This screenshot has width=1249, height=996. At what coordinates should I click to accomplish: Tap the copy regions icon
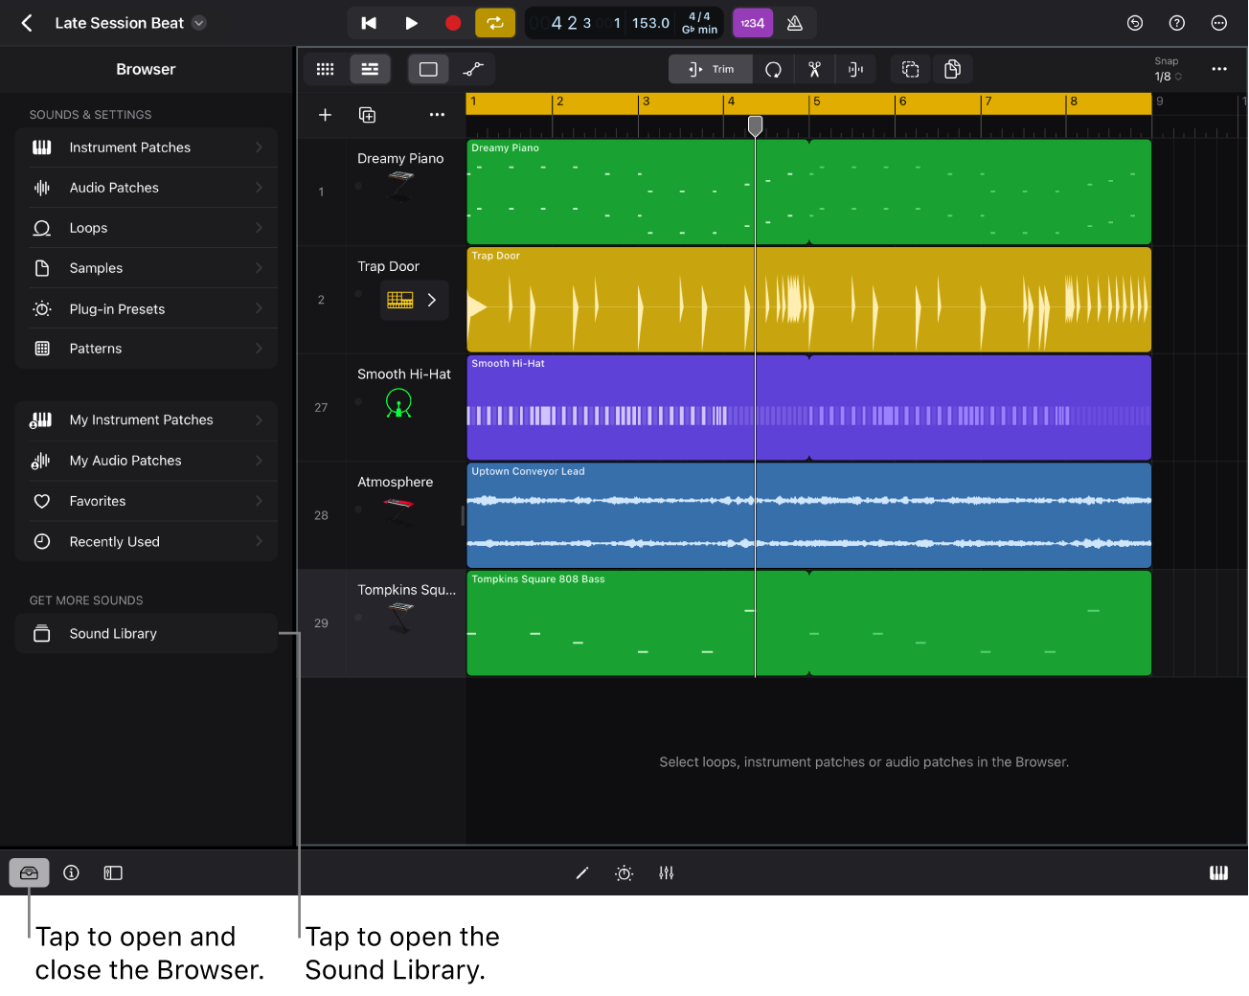(x=952, y=69)
